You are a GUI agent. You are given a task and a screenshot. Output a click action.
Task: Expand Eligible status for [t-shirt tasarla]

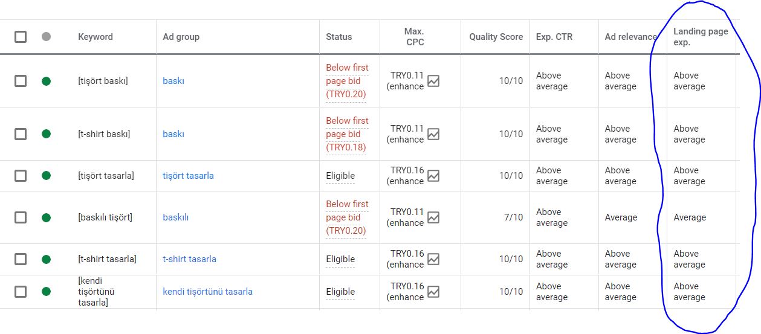(x=340, y=259)
